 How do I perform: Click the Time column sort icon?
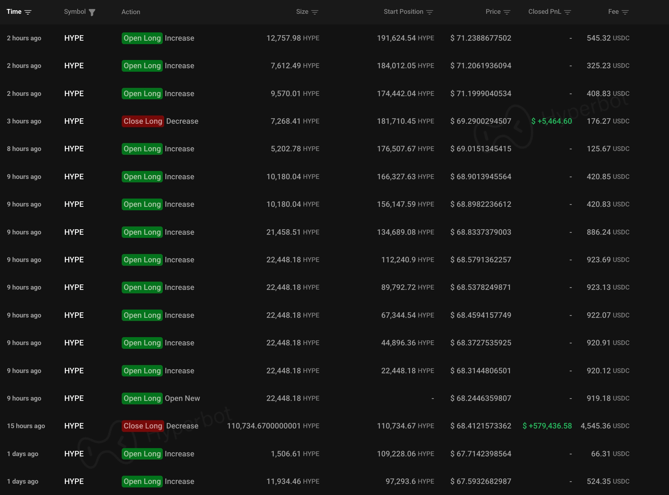click(28, 12)
